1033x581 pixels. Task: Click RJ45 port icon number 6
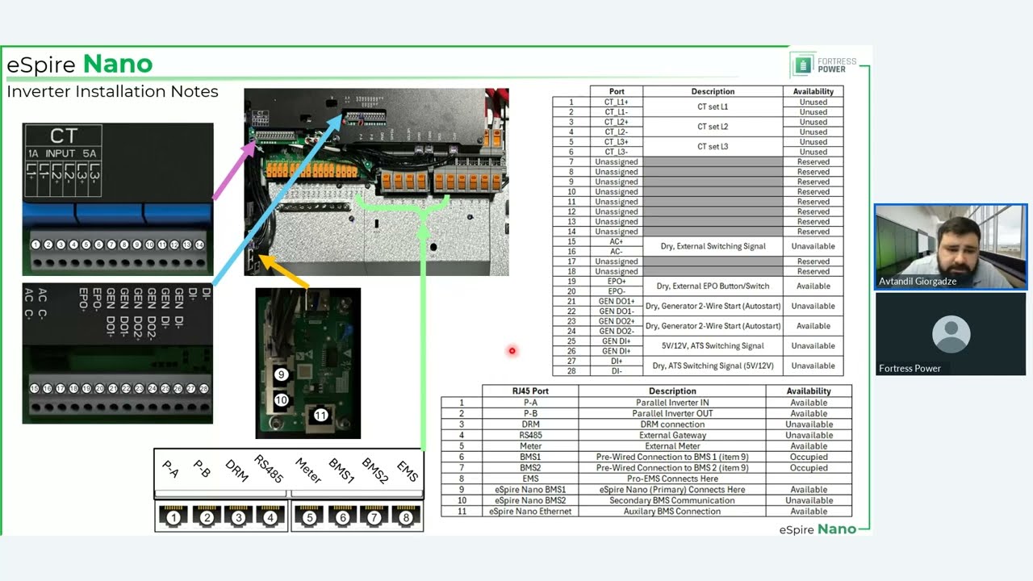tap(342, 516)
